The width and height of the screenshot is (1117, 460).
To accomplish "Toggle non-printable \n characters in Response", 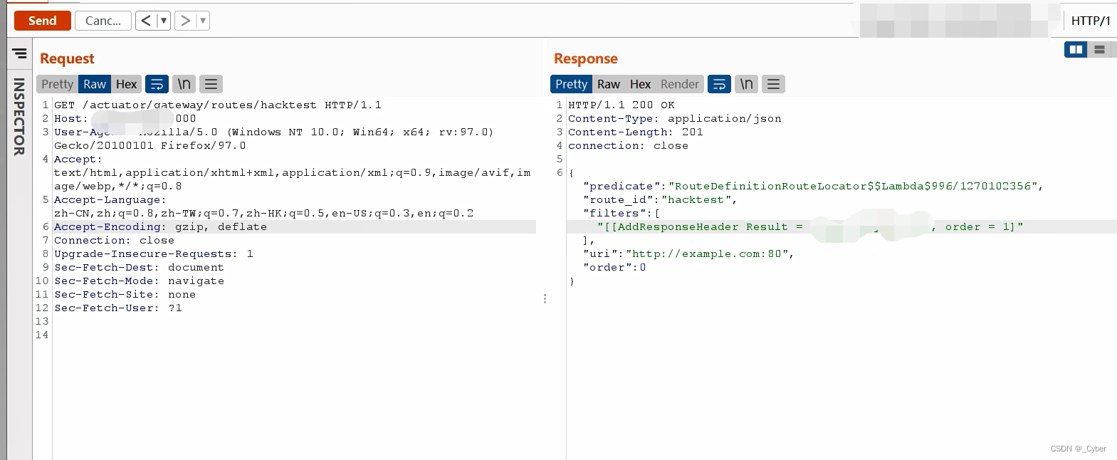I will pyautogui.click(x=746, y=84).
